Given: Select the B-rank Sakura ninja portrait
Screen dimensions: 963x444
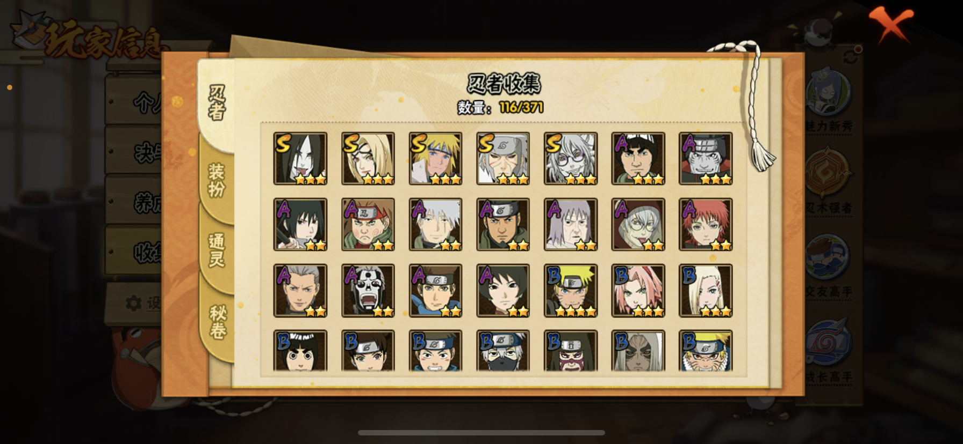Looking at the screenshot, I should click(x=638, y=290).
